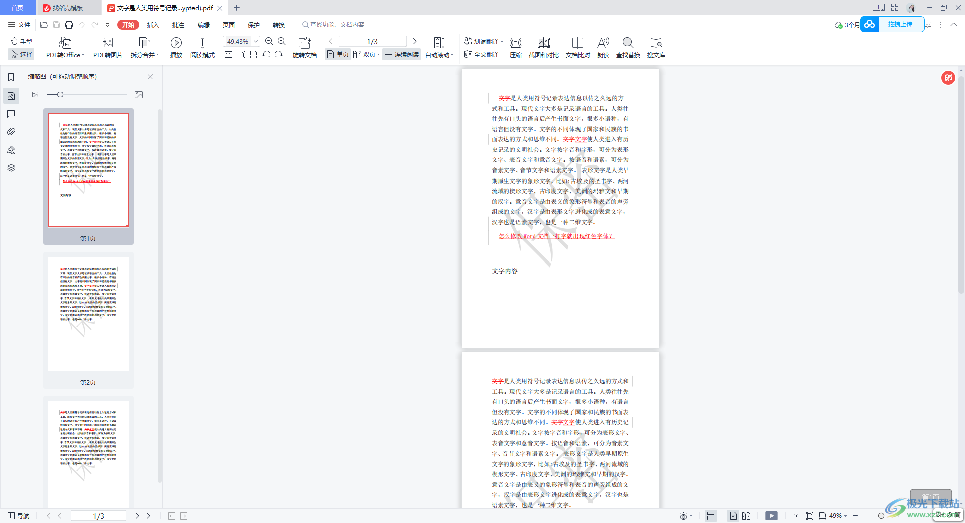Open attachments paperclip panel in sidebar
965x523 pixels.
(x=11, y=132)
